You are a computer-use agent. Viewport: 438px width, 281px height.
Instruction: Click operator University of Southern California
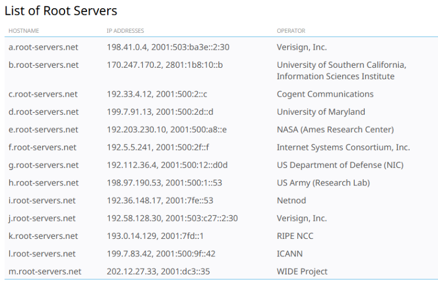(x=342, y=71)
